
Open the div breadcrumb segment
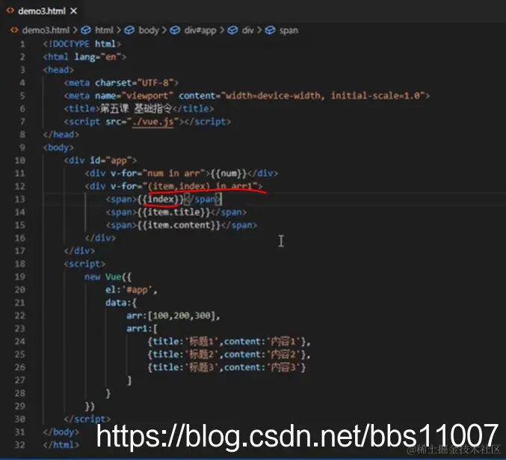tap(247, 31)
